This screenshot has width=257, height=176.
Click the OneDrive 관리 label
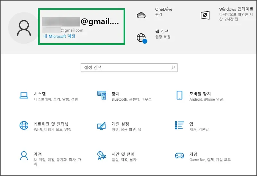click(159, 14)
